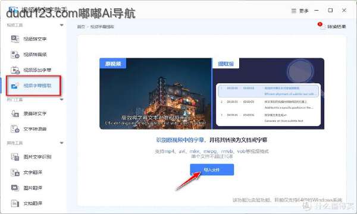The width and height of the screenshot is (357, 214).
Task: Collapse the 其他工具 section arrow
Action: (61, 143)
